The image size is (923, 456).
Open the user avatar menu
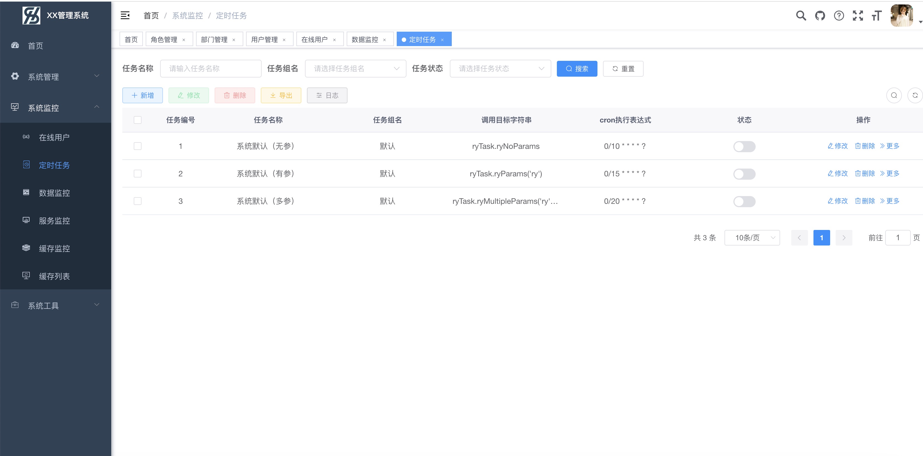point(902,15)
